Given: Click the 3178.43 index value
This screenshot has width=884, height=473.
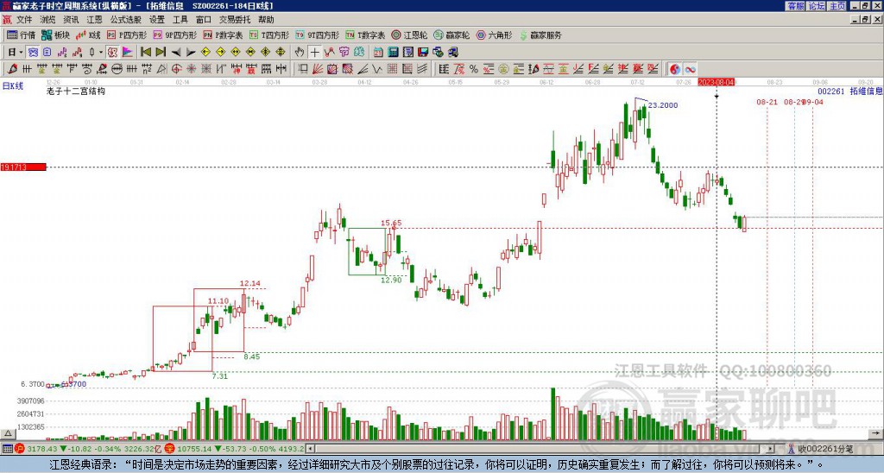Looking at the screenshot, I should click(42, 449).
